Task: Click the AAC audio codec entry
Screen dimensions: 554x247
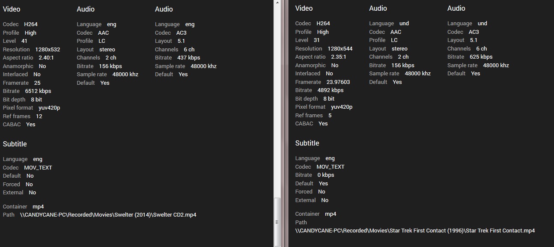Action: click(x=103, y=33)
